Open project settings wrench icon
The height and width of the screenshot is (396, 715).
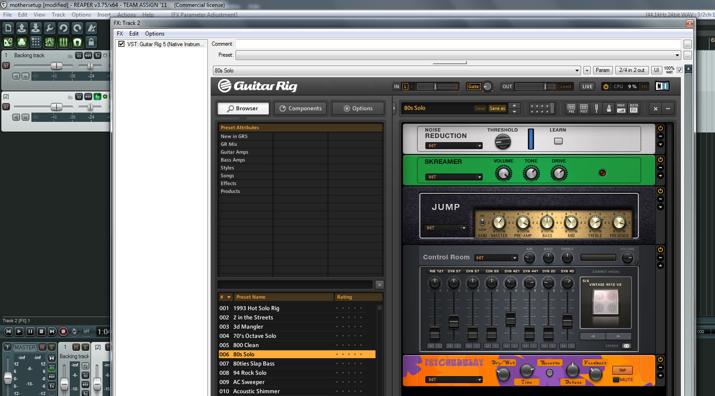49,29
